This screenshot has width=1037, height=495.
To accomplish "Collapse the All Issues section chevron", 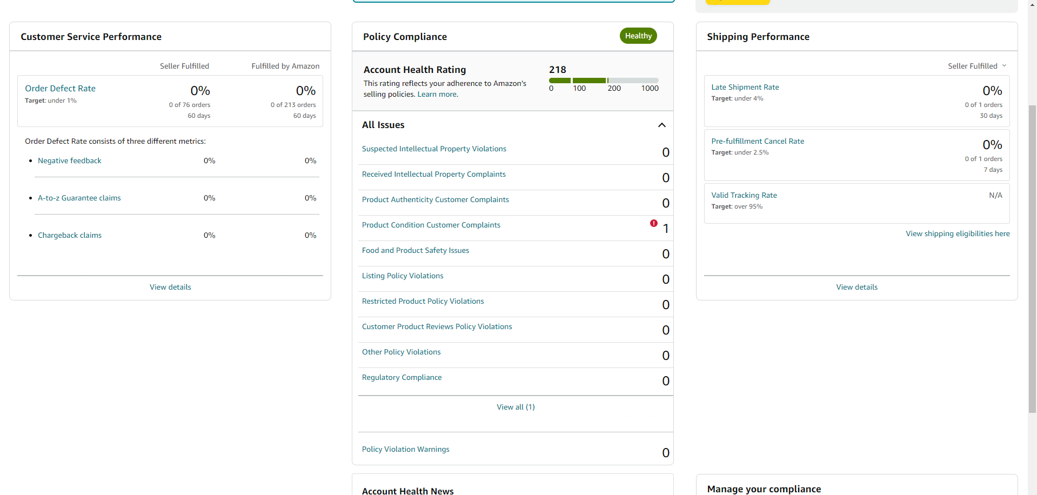I will click(662, 125).
